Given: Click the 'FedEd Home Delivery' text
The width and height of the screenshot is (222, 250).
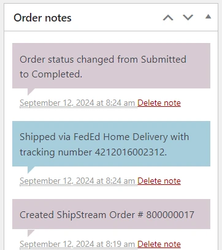Looking at the screenshot, I should (x=120, y=137).
